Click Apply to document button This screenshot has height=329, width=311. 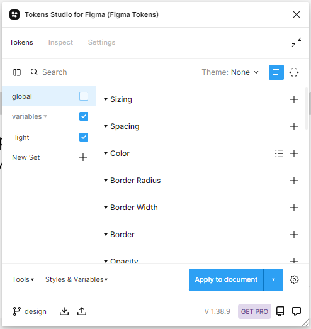[x=226, y=279]
